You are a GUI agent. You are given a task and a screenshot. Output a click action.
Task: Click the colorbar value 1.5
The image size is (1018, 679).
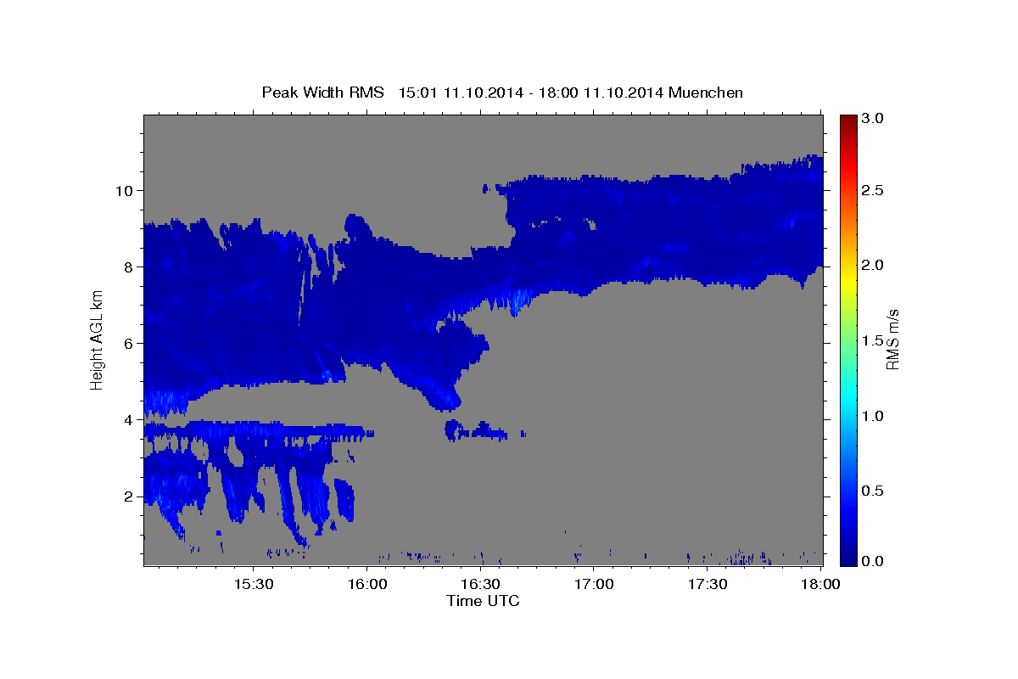(874, 340)
